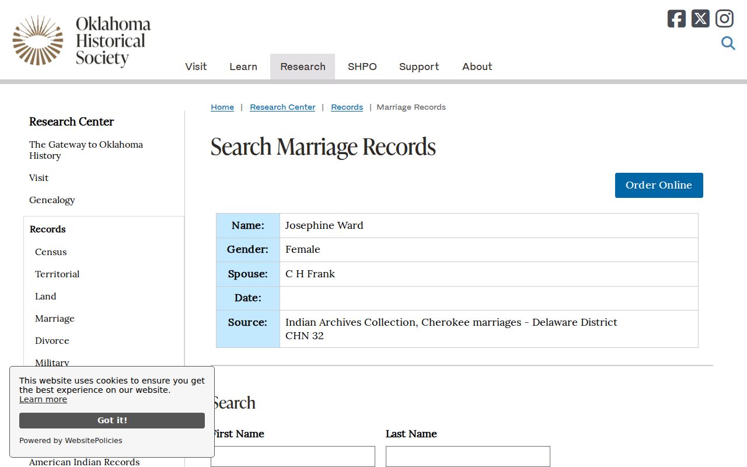Open Marriage records in sidebar
747x467 pixels.
click(x=55, y=318)
